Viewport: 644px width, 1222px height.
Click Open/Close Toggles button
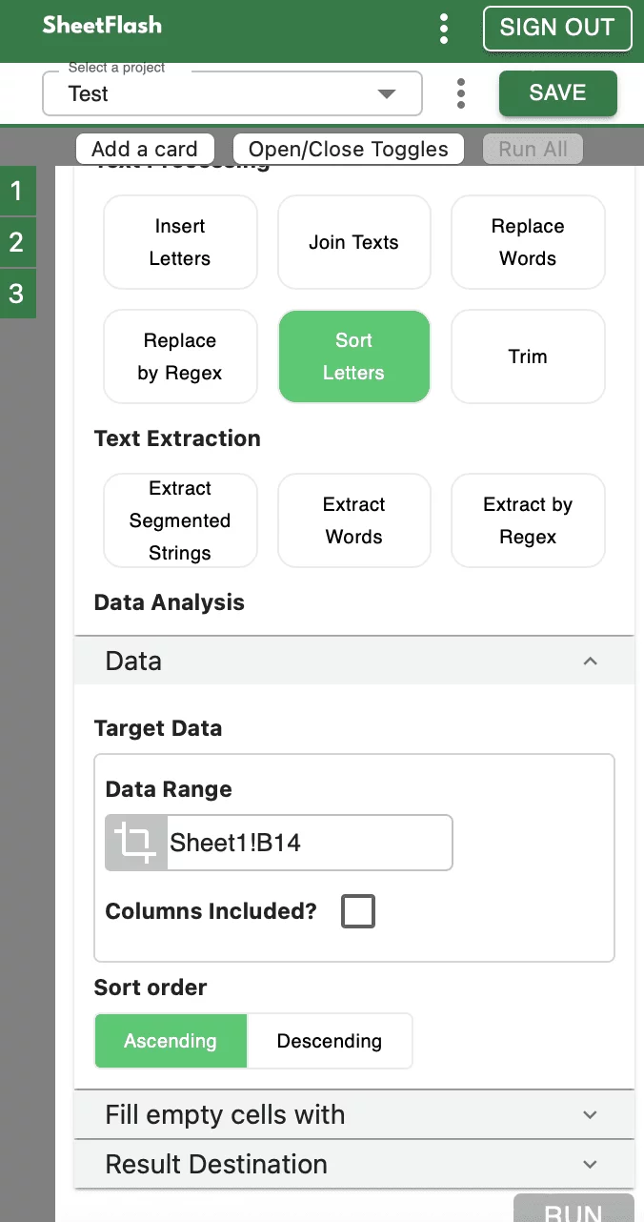[348, 149]
